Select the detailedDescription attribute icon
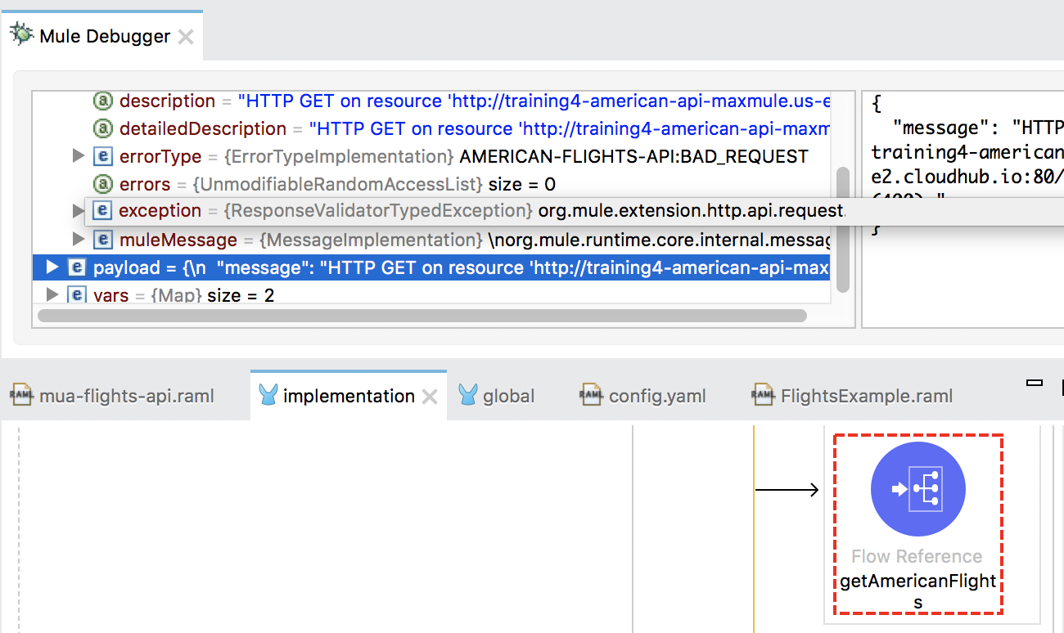1064x633 pixels. pos(102,129)
